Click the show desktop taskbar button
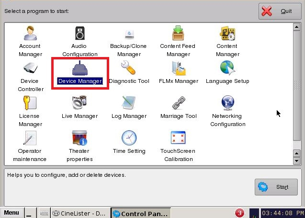 (31, 213)
